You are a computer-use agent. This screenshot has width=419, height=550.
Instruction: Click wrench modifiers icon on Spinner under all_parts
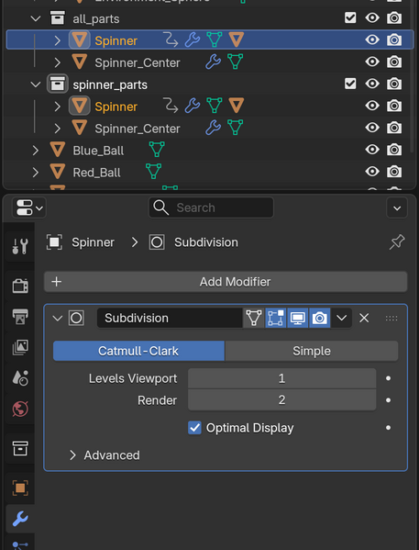pos(193,39)
